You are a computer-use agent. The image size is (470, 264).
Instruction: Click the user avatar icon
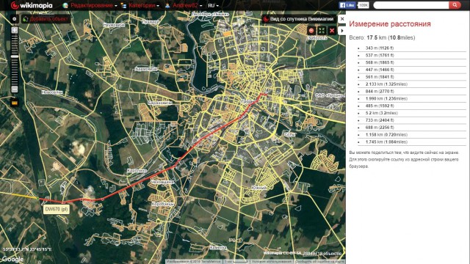167,5
